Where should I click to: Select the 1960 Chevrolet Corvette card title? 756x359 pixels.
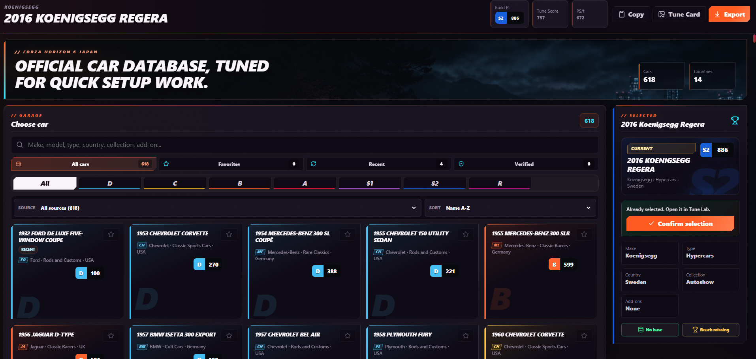[528, 335]
